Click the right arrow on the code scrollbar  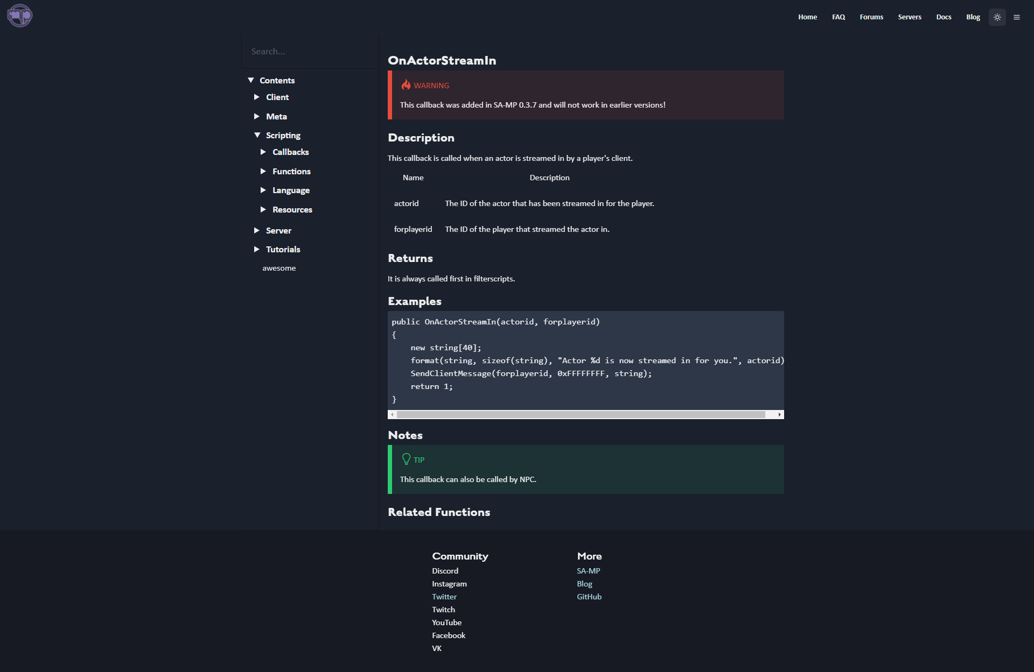(779, 414)
